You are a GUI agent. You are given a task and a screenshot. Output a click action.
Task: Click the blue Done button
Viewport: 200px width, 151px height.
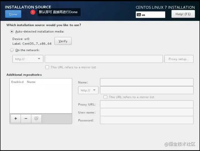pos(13,14)
